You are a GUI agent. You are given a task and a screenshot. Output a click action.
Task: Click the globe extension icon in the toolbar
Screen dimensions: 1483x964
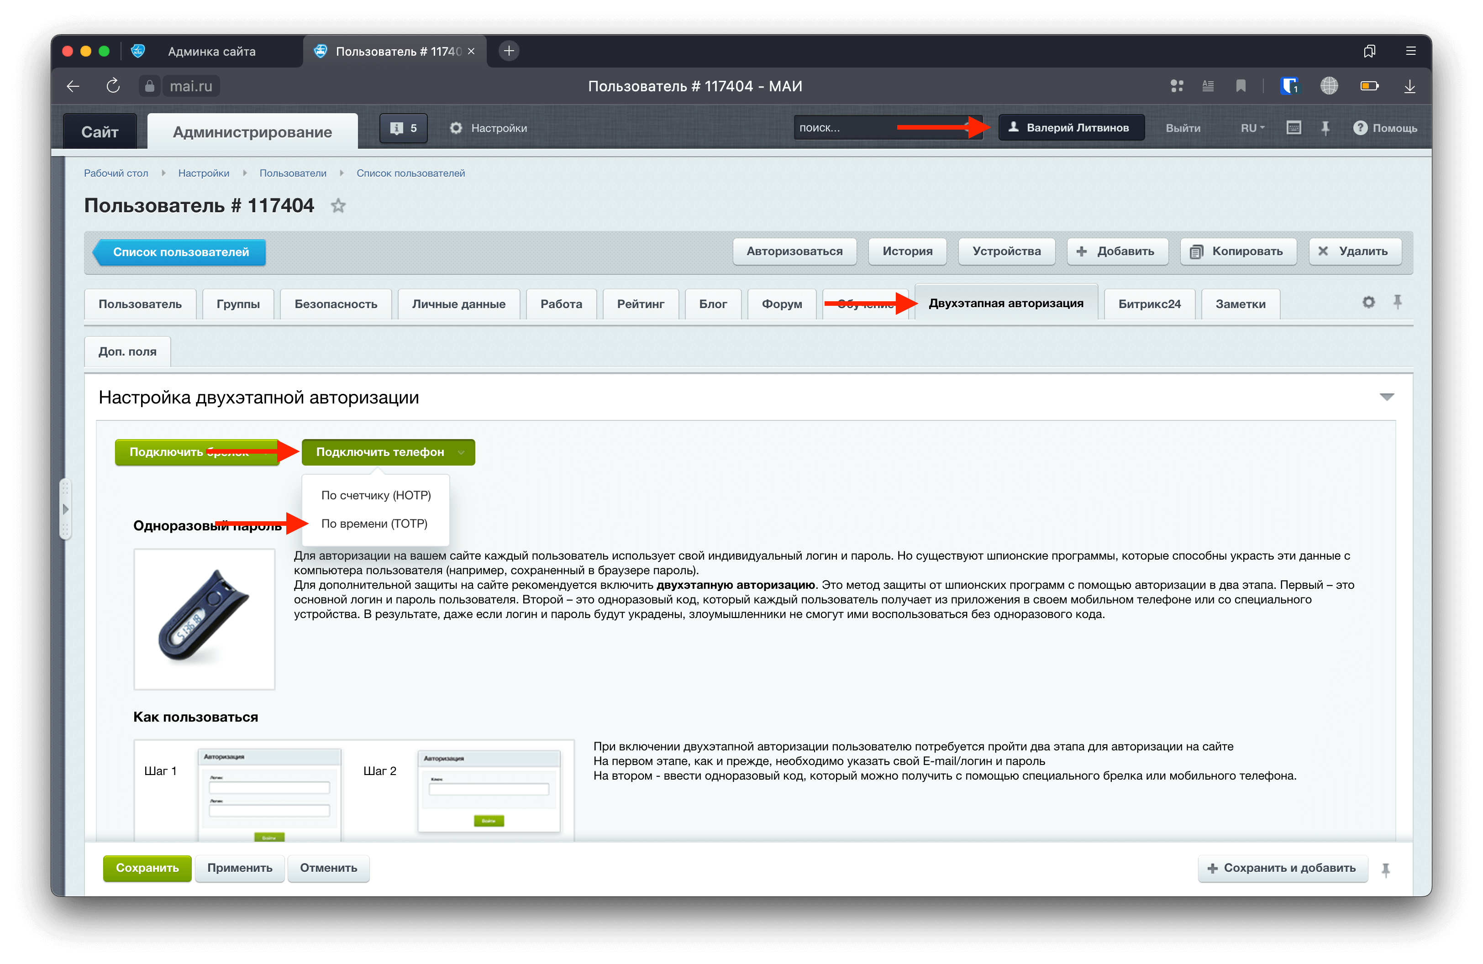point(1329,86)
